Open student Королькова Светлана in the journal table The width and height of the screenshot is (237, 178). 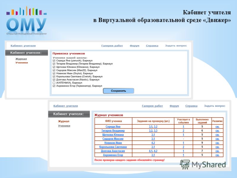click(x=113, y=147)
